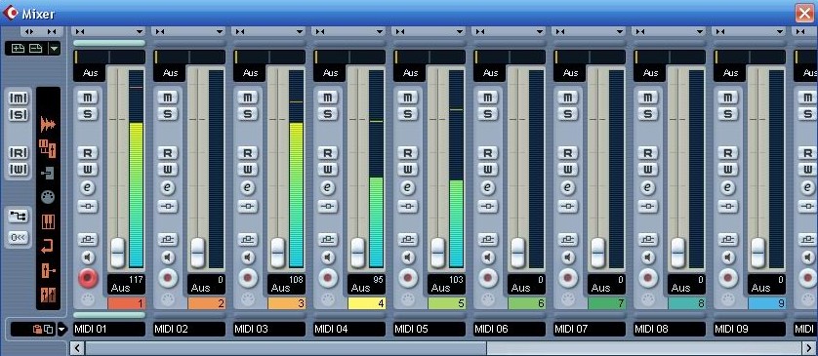This screenshot has width=818, height=356.
Task: Click the MIDI 01 volume fader handle
Action: (x=118, y=253)
